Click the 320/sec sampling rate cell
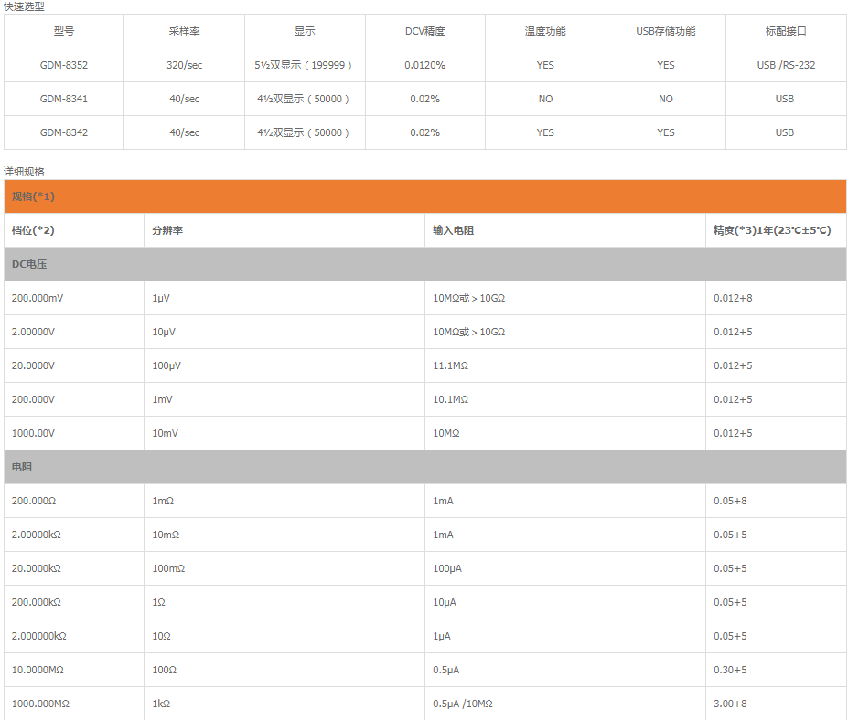The image size is (848, 720). (185, 65)
